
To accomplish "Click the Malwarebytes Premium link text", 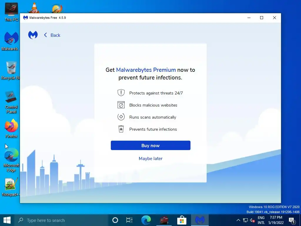I will pos(146,70).
